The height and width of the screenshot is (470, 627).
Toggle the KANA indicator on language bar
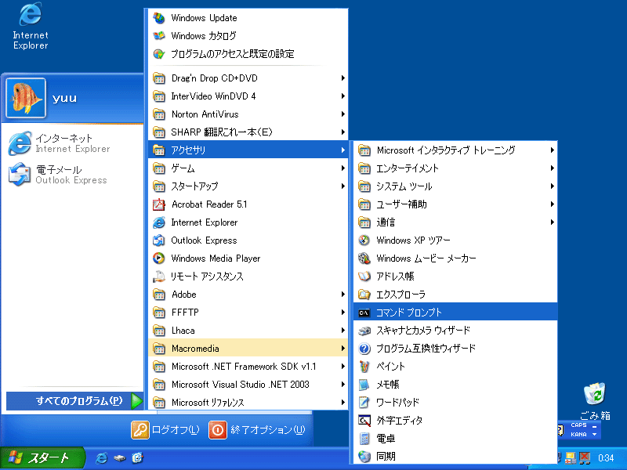578,434
